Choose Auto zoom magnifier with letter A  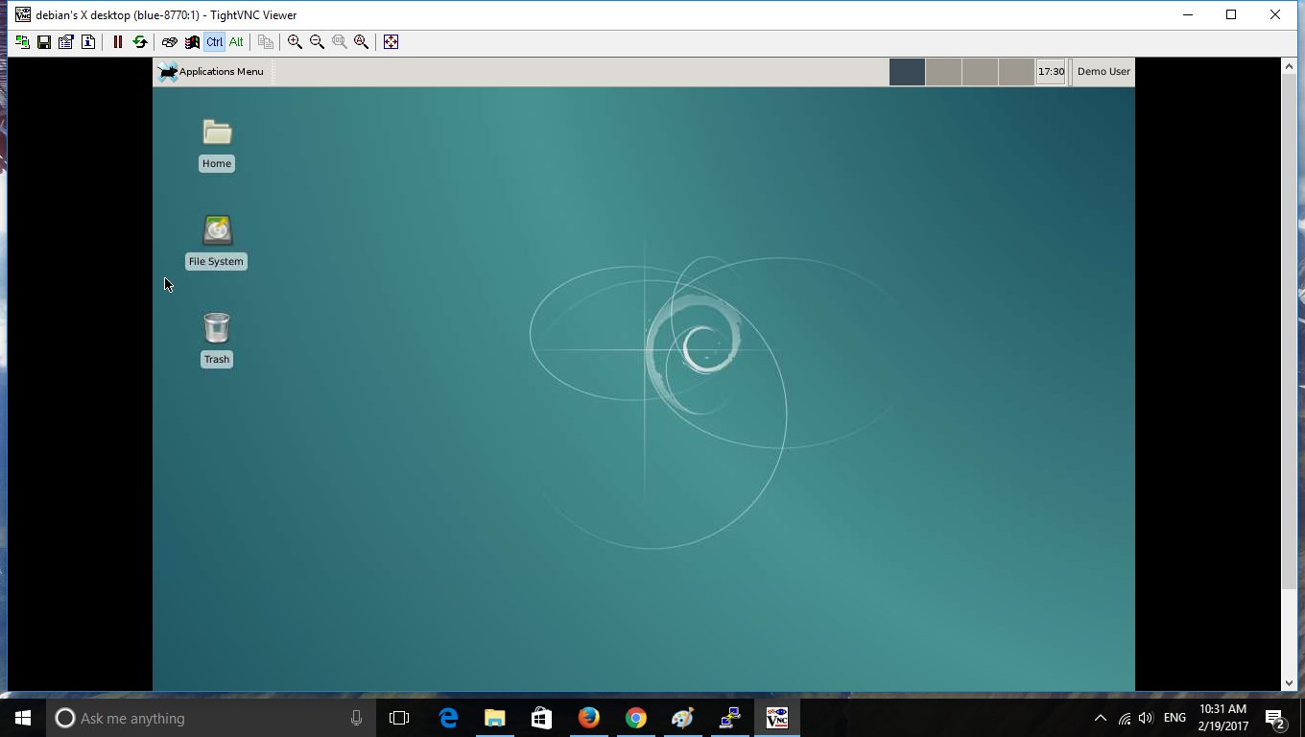pyautogui.click(x=362, y=42)
